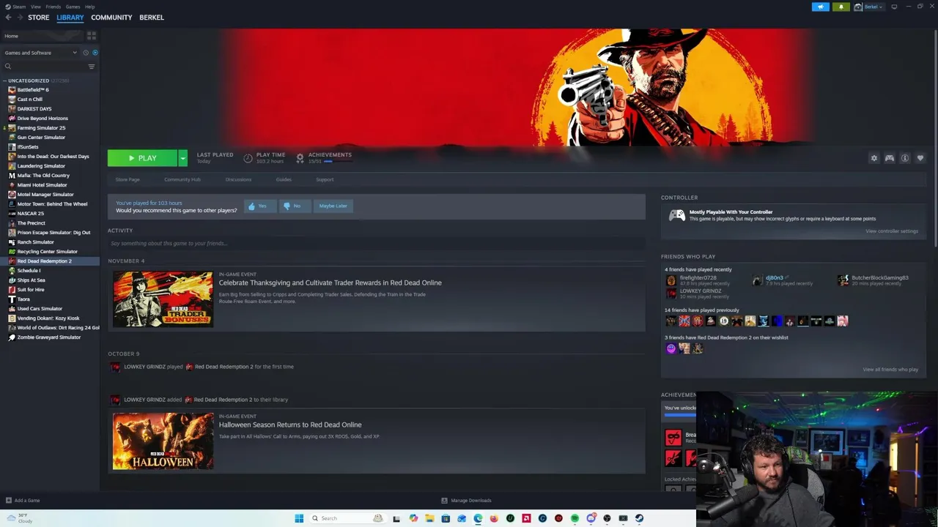Select Farming Simulator 25 in the library
Viewport: 938px width, 527px height.
(41, 128)
